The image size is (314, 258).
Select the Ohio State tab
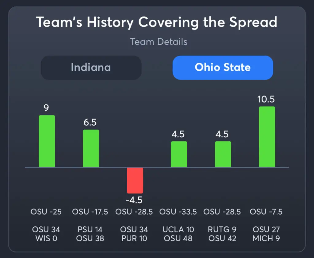point(223,68)
